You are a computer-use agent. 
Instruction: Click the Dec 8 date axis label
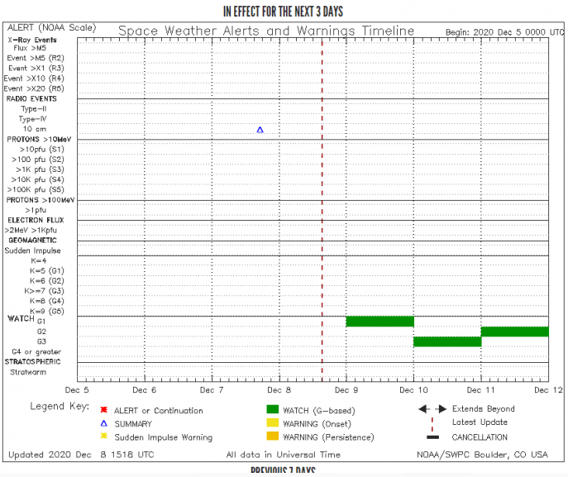point(279,390)
